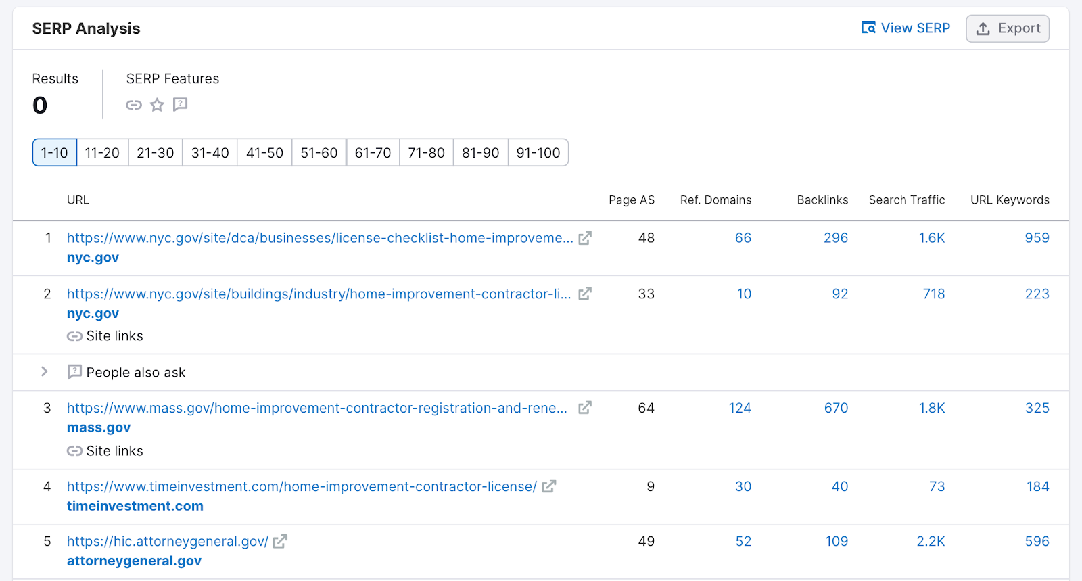Select the 1-10 results range tab

(x=55, y=153)
